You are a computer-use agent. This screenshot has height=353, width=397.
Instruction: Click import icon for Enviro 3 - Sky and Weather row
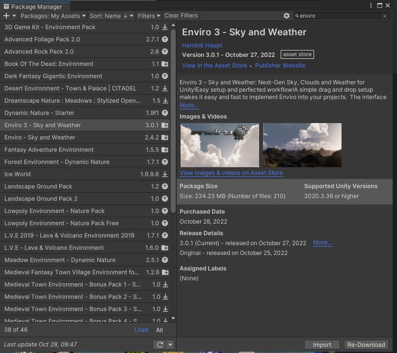tap(165, 125)
